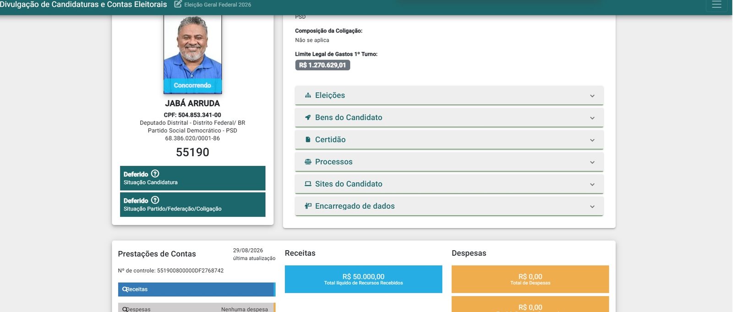
Task: Click the scales icon beside Processos
Action: point(308,162)
